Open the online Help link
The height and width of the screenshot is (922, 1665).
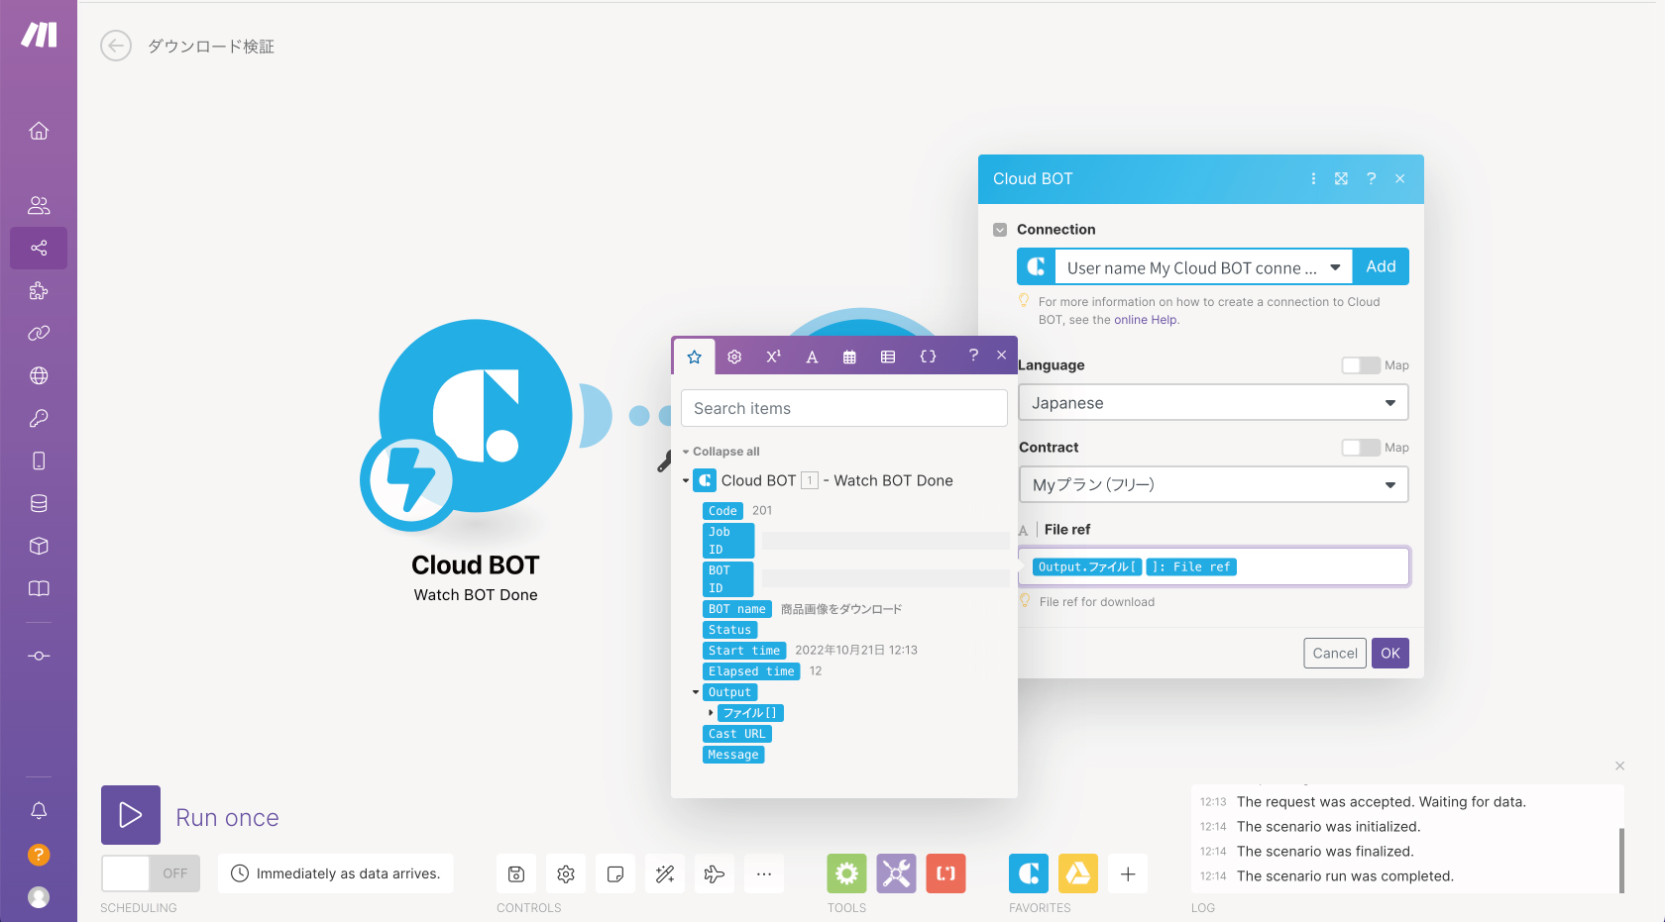(x=1145, y=320)
